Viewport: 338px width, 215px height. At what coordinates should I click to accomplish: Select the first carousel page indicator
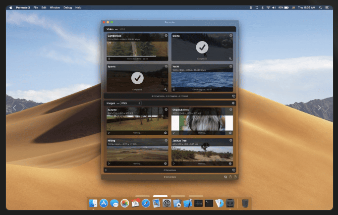(x=143, y=196)
